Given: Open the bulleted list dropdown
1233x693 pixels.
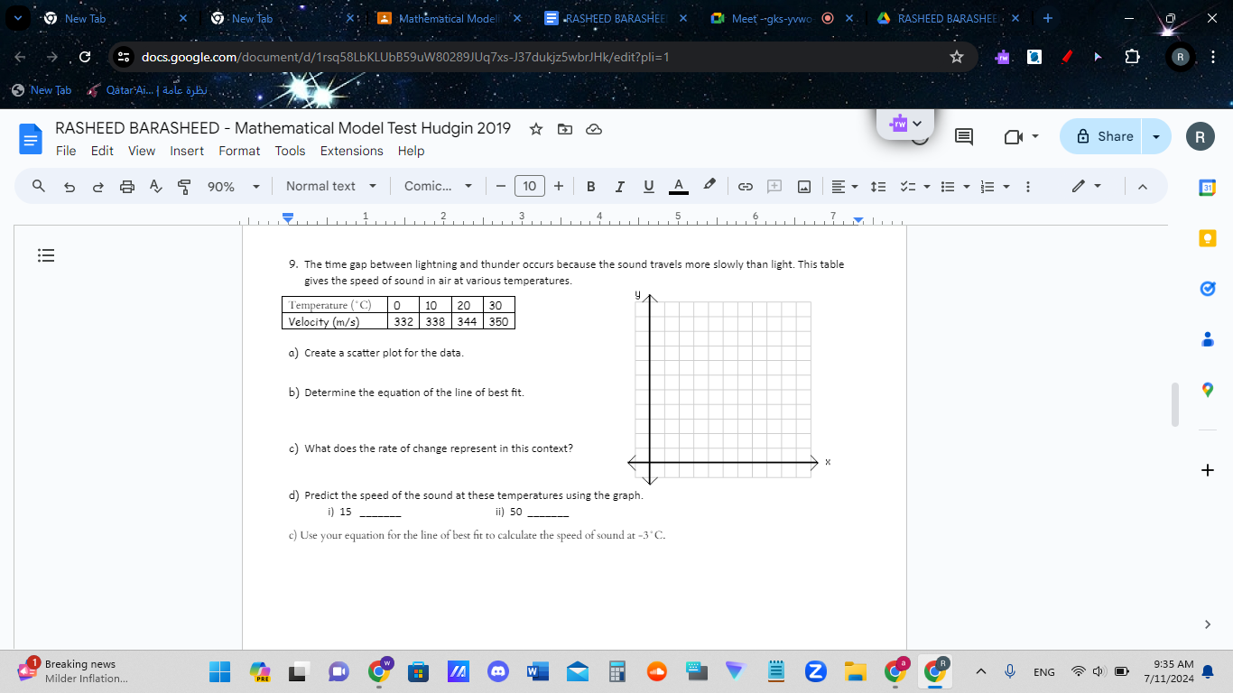Looking at the screenshot, I should click(x=953, y=186).
